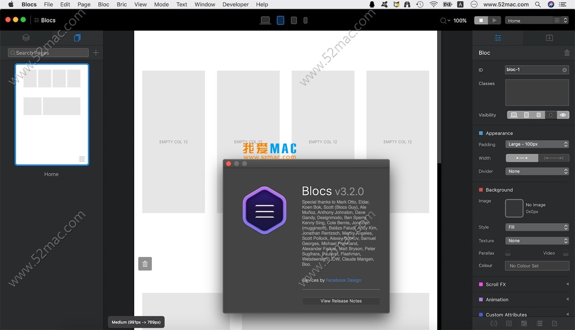The width and height of the screenshot is (575, 330).
Task: Open the zoom magnifier menu
Action: click(x=445, y=20)
